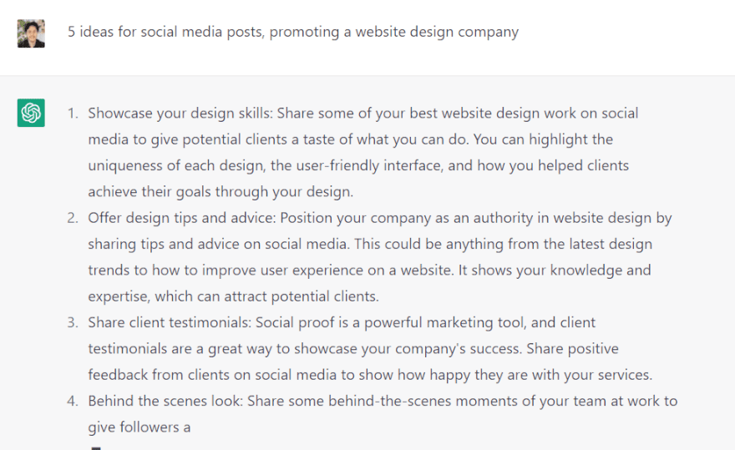Click the blinking typing cursor below the response
This screenshot has width=735, height=450.
[x=96, y=447]
